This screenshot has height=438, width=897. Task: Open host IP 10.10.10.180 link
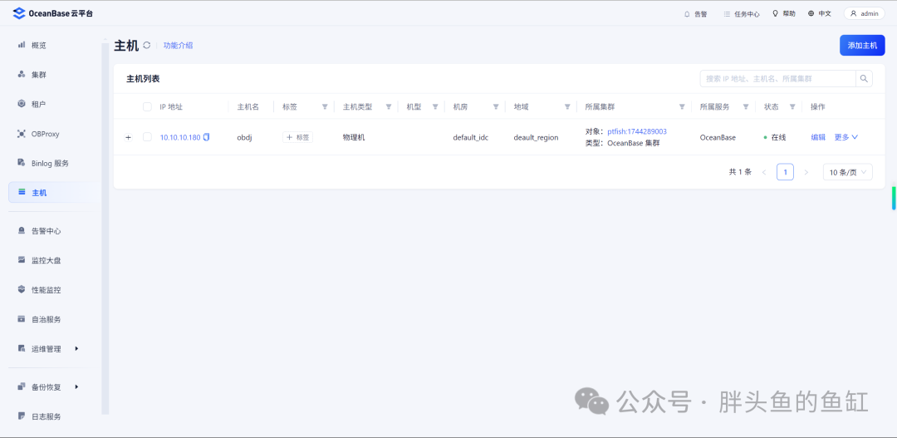click(180, 137)
